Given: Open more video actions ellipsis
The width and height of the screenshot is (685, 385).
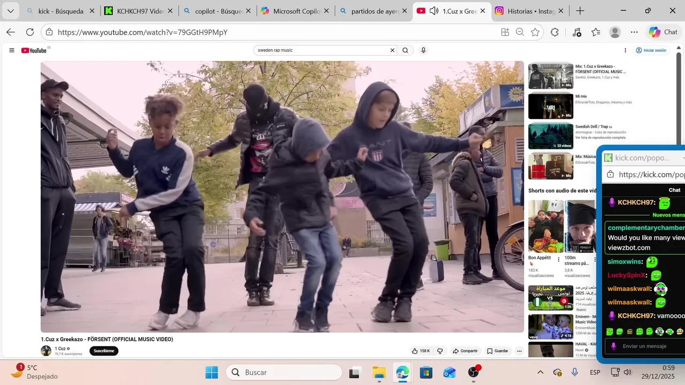Looking at the screenshot, I should click(519, 351).
